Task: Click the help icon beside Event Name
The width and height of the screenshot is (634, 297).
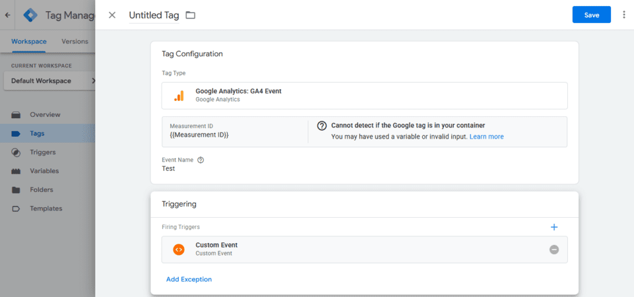Action: [x=201, y=160]
